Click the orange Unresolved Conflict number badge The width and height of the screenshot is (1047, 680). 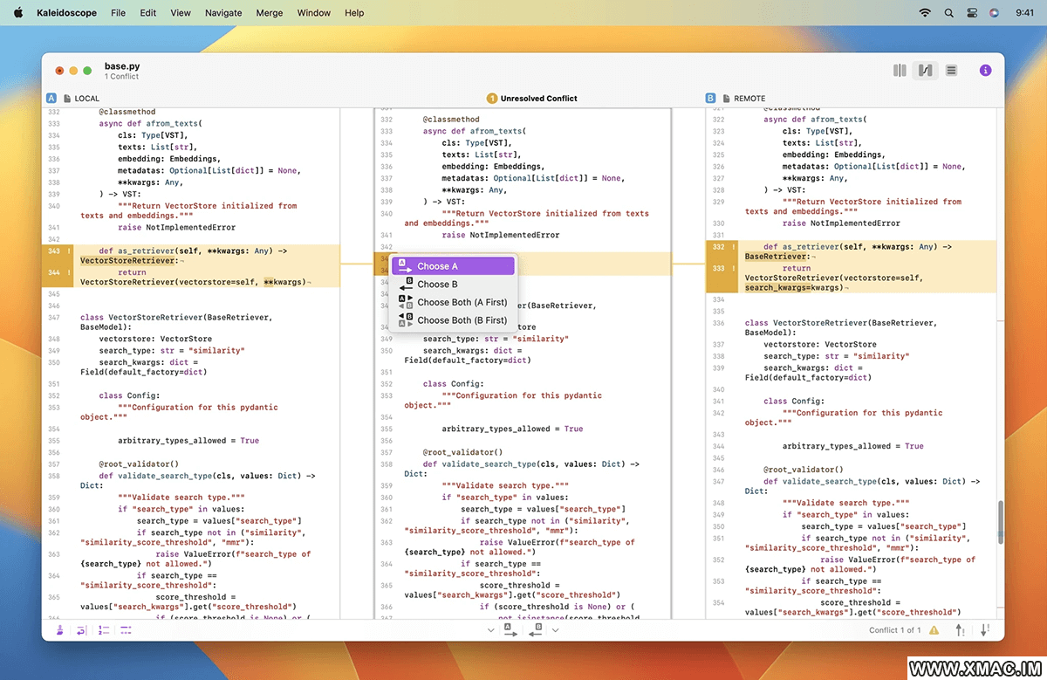(491, 99)
